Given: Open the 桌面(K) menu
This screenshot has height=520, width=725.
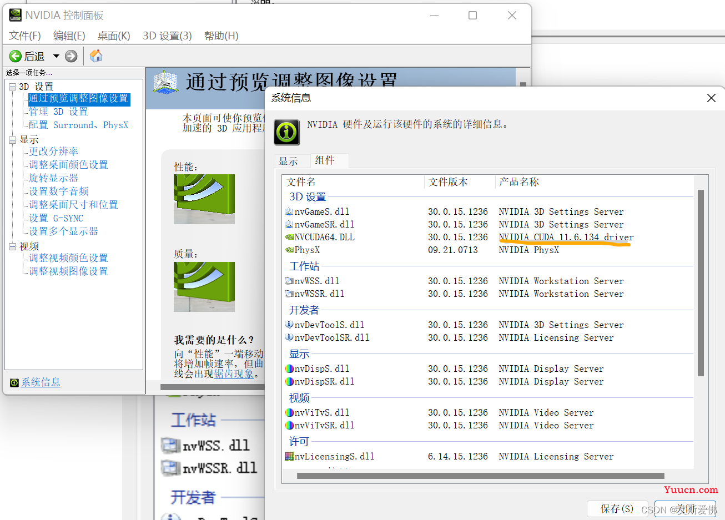Looking at the screenshot, I should coord(114,36).
